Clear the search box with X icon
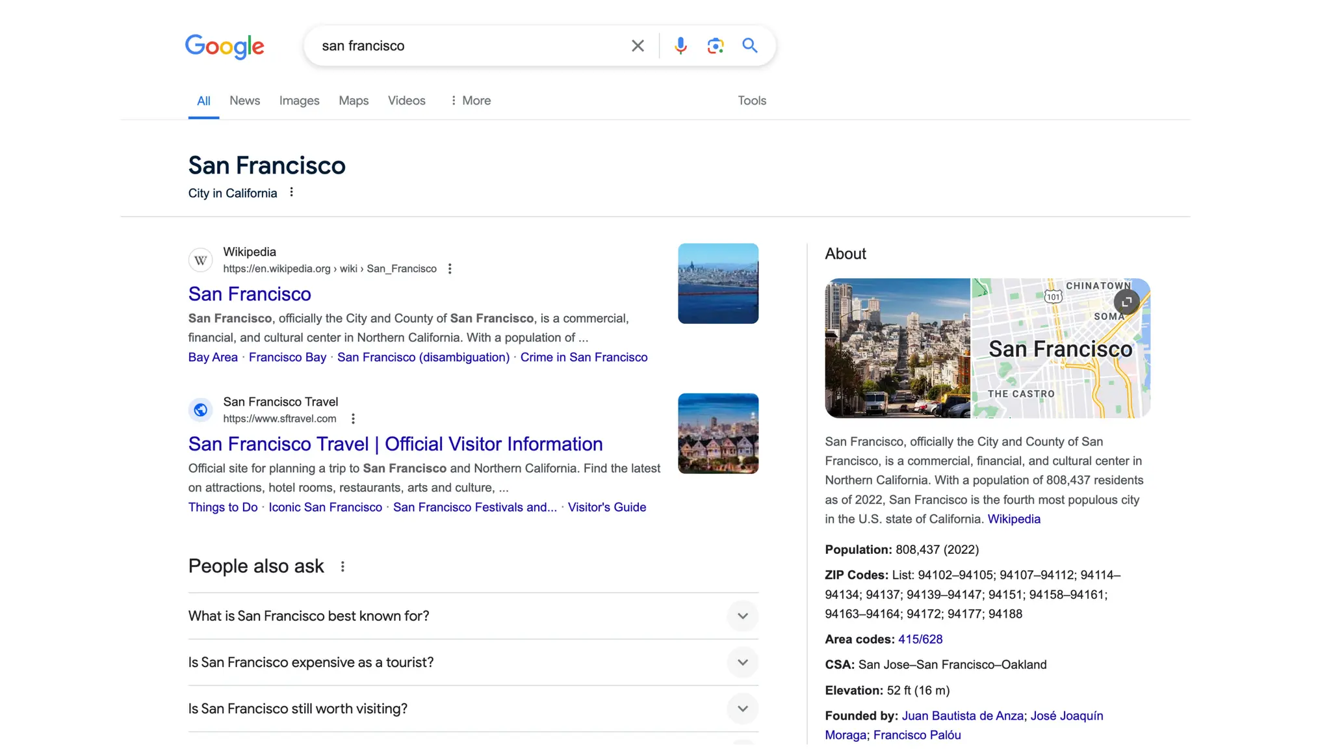1331x749 pixels. (x=638, y=46)
